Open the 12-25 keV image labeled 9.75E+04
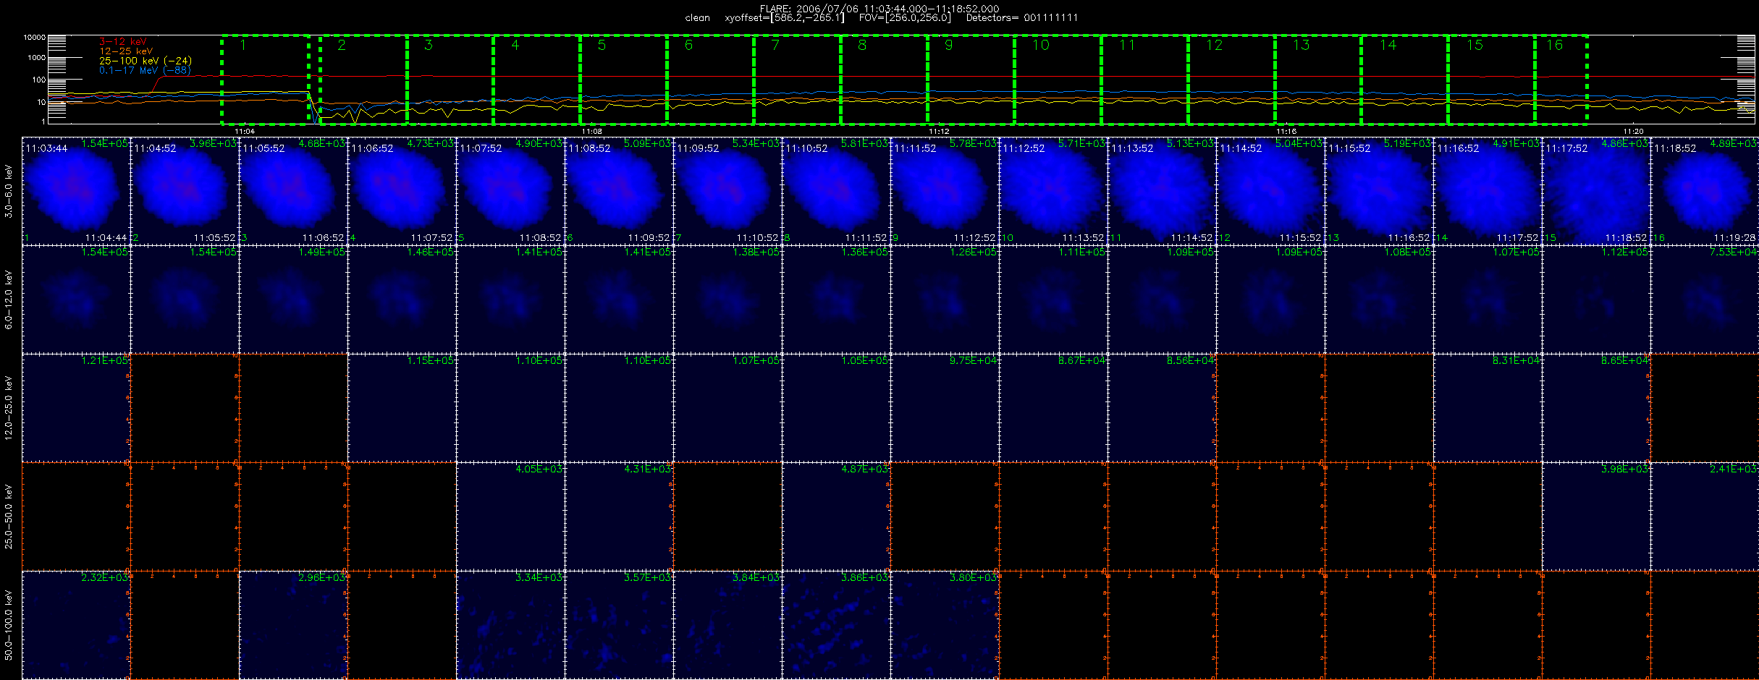Viewport: 1759px width, 680px height. [945, 408]
